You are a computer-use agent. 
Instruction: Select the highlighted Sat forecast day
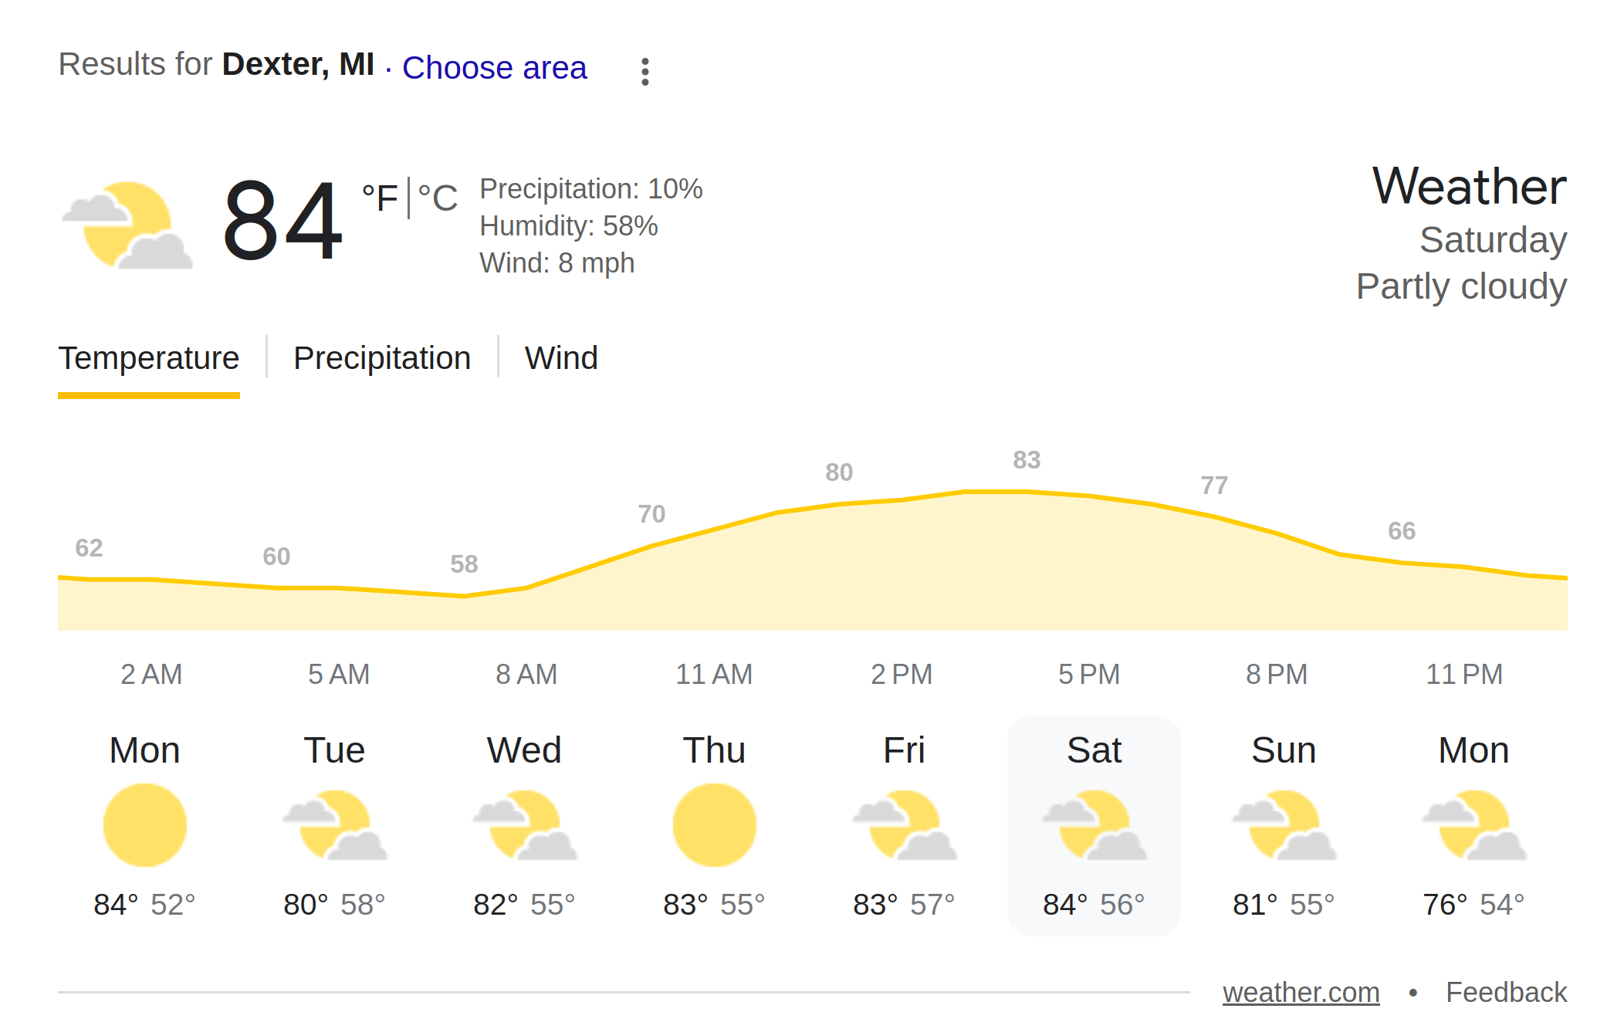[x=1094, y=826]
